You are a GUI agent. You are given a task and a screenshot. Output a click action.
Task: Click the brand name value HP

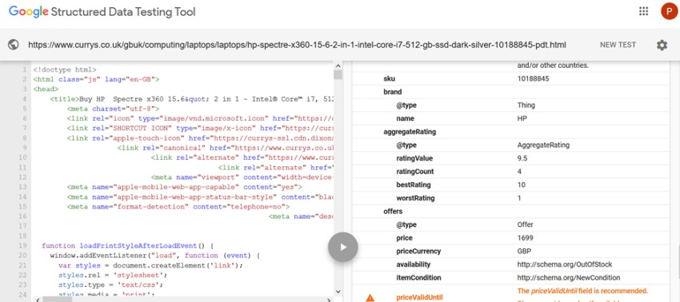point(522,118)
